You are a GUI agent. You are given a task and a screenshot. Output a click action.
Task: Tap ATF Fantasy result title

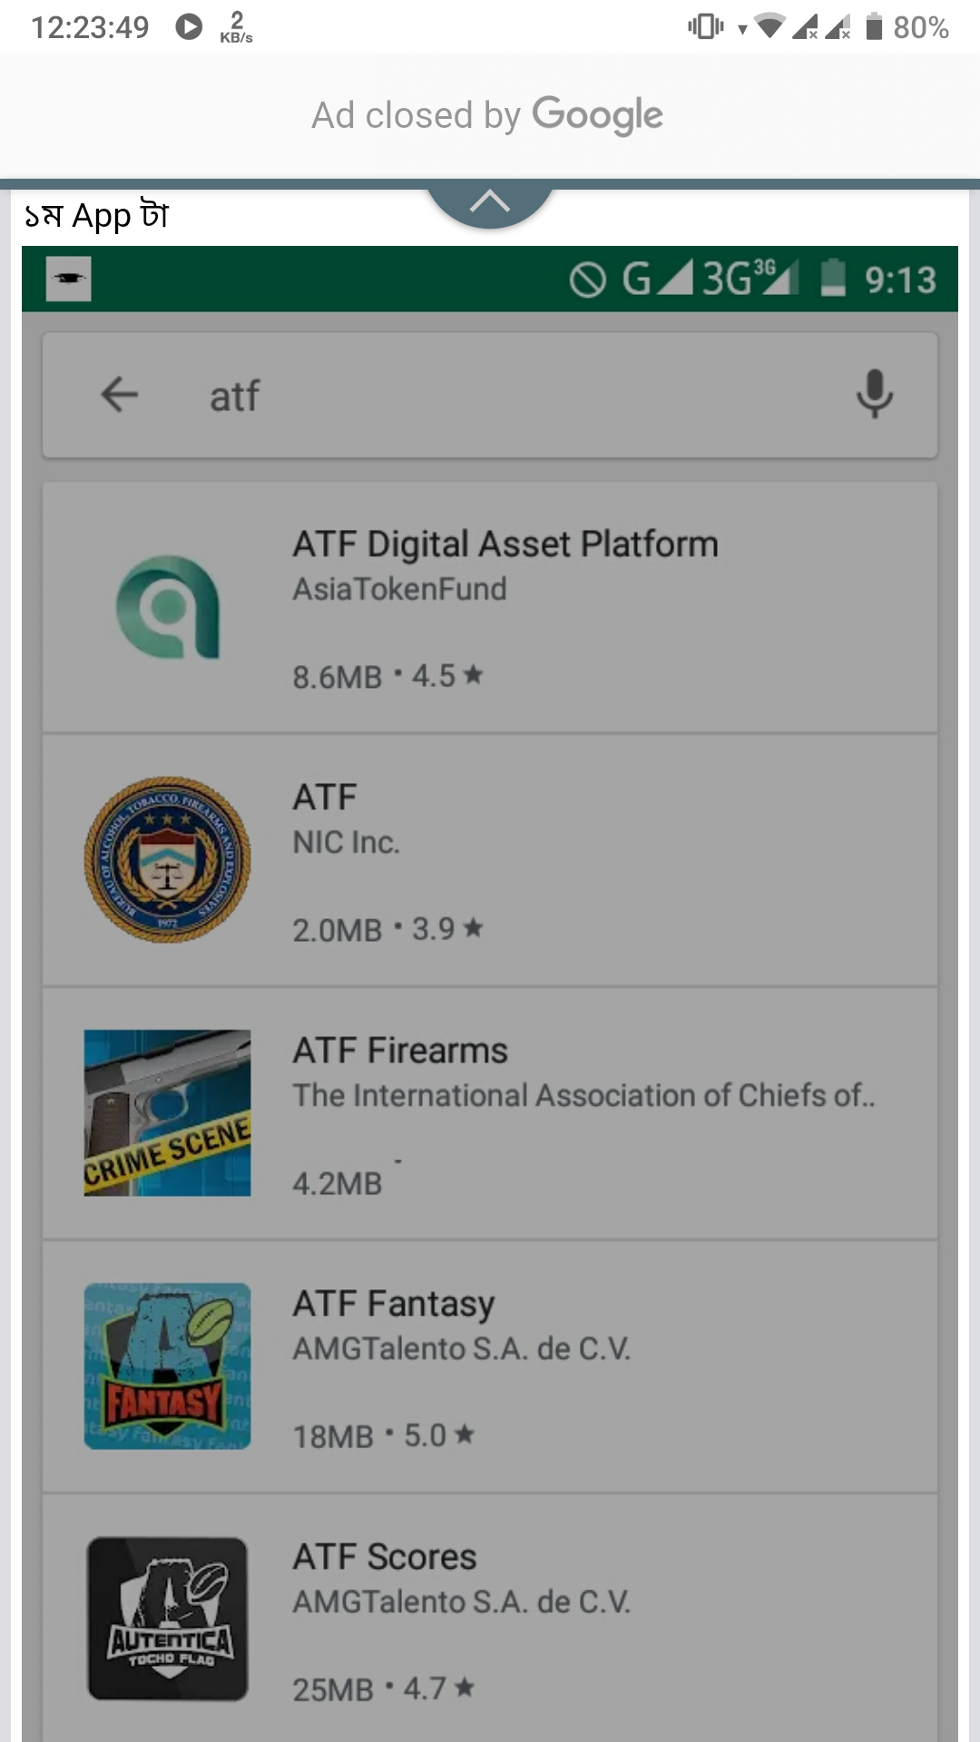(x=394, y=1304)
